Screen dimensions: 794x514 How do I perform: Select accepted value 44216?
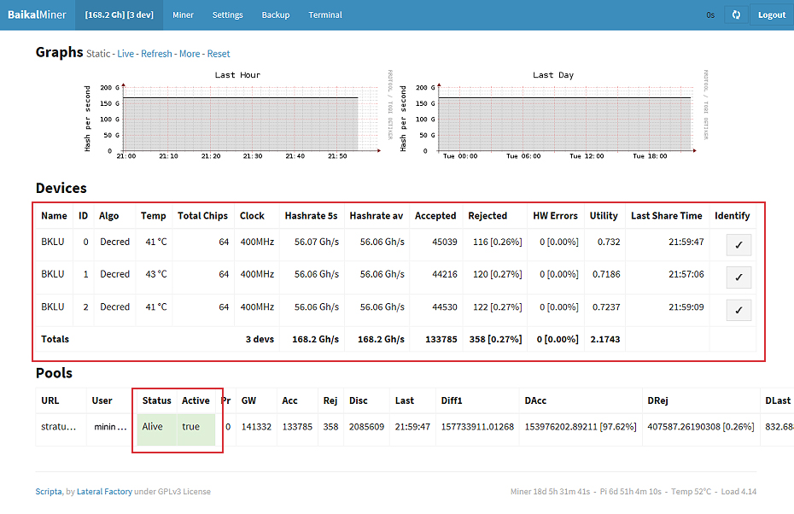click(445, 274)
